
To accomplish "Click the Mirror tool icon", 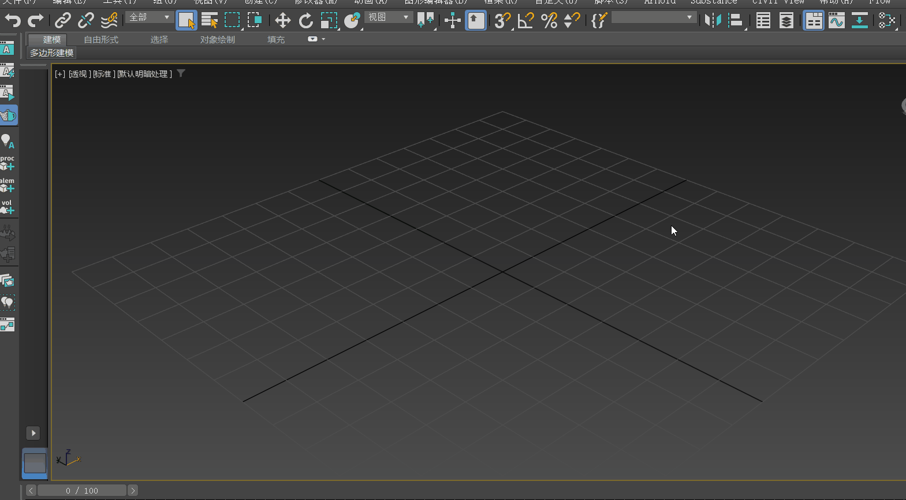I will tap(713, 21).
